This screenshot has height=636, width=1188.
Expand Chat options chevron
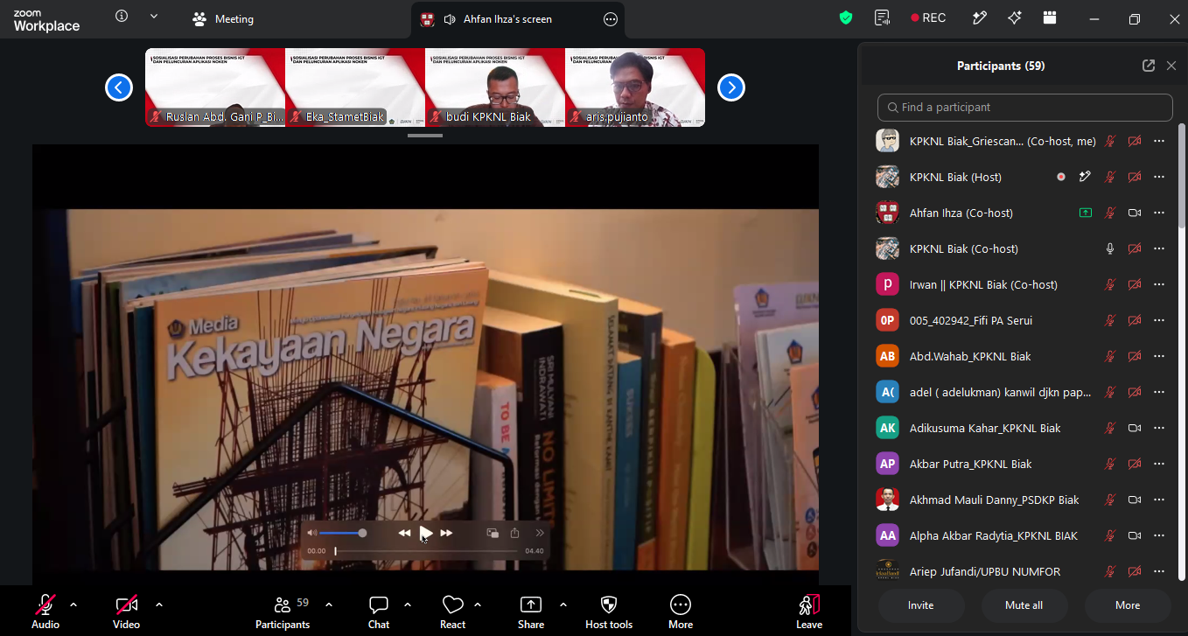(408, 605)
